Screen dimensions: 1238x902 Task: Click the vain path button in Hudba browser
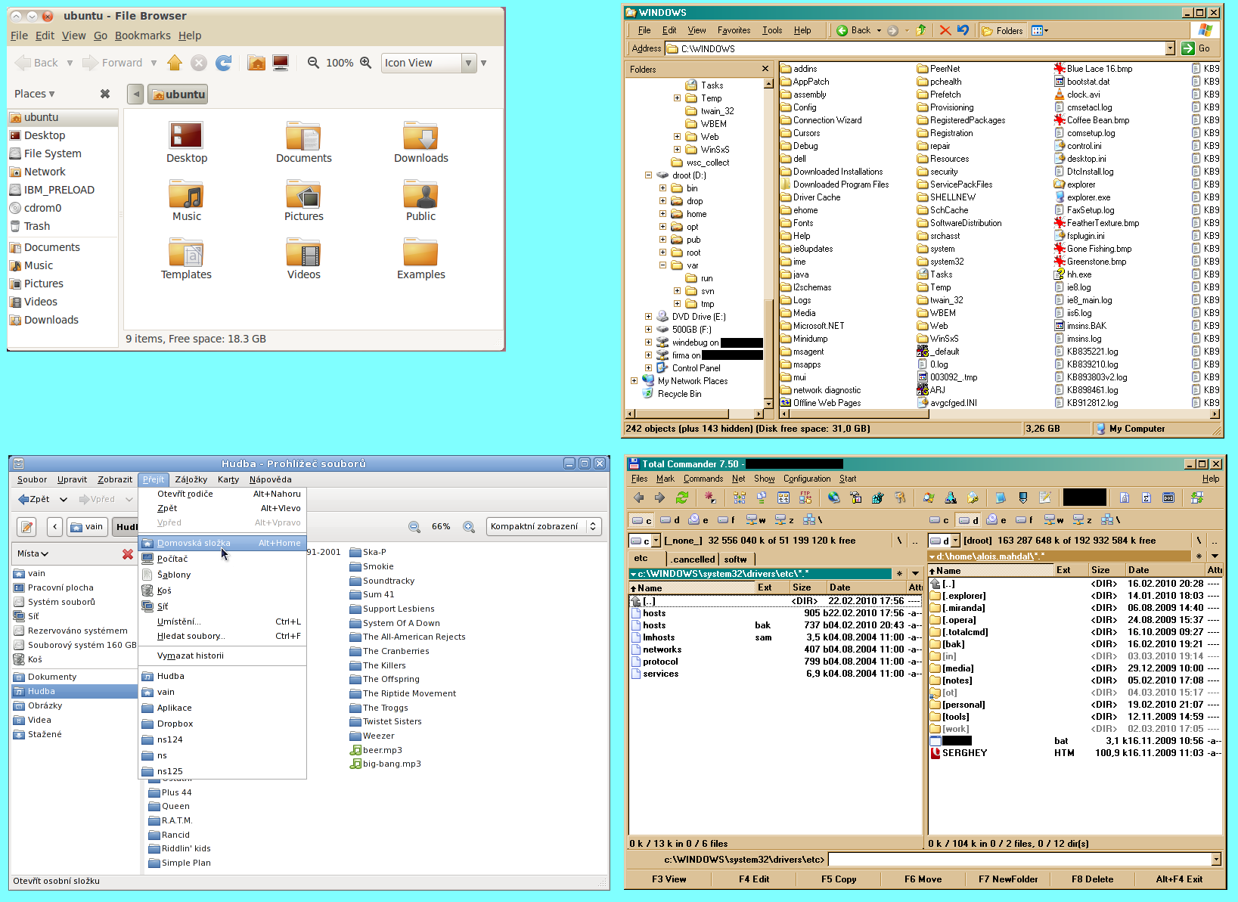pos(87,526)
